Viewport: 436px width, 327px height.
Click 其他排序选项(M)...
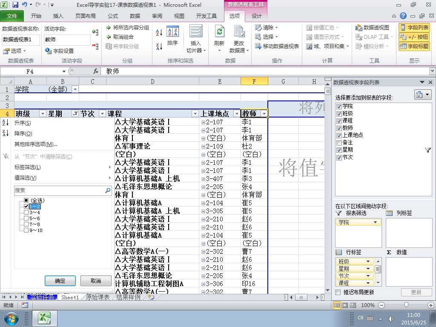point(36,144)
